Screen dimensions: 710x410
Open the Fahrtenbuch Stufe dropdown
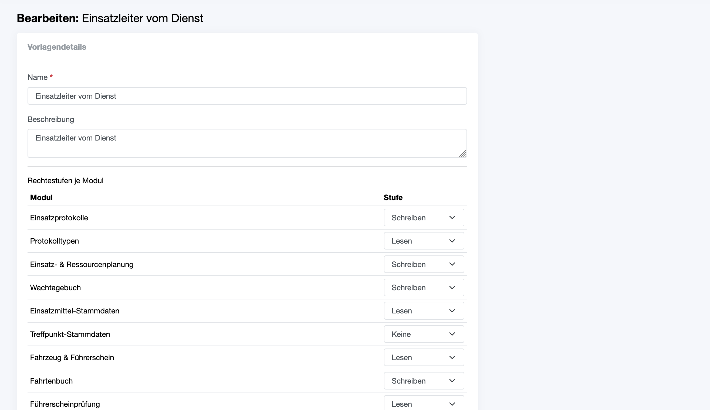coord(424,381)
